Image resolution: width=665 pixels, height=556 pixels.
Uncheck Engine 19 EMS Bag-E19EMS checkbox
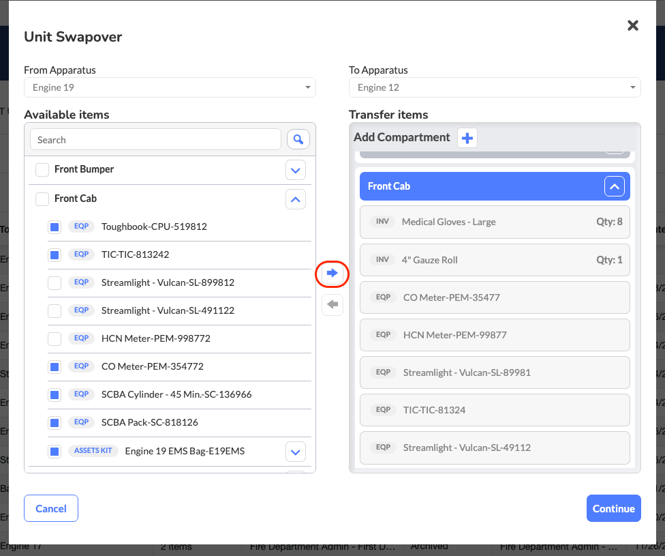[55, 451]
